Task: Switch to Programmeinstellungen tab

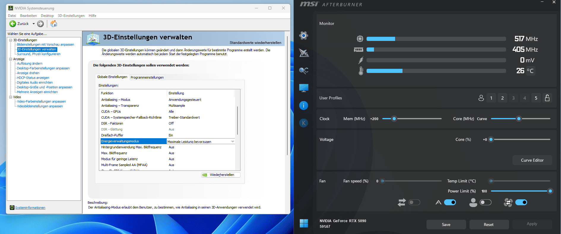Action: [147, 77]
